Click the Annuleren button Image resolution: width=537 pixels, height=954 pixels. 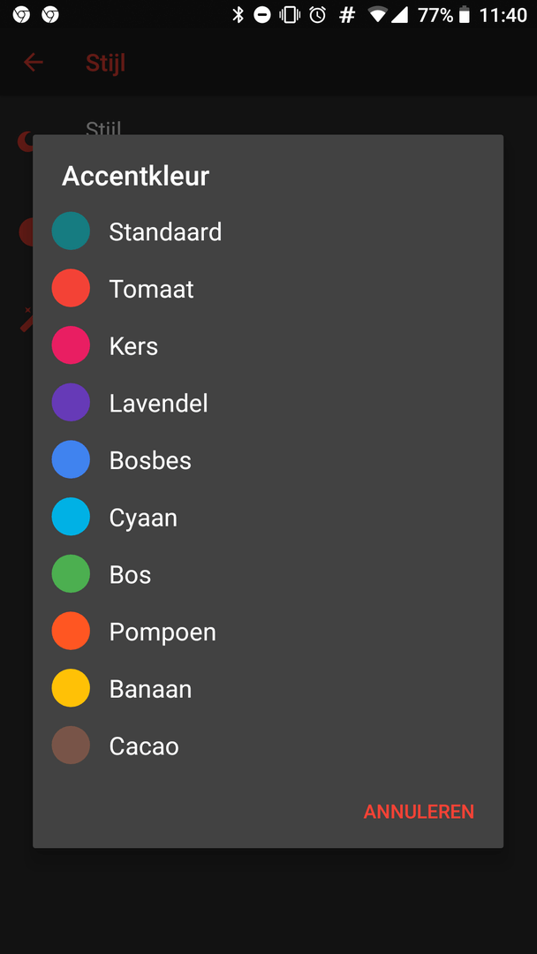tap(419, 812)
